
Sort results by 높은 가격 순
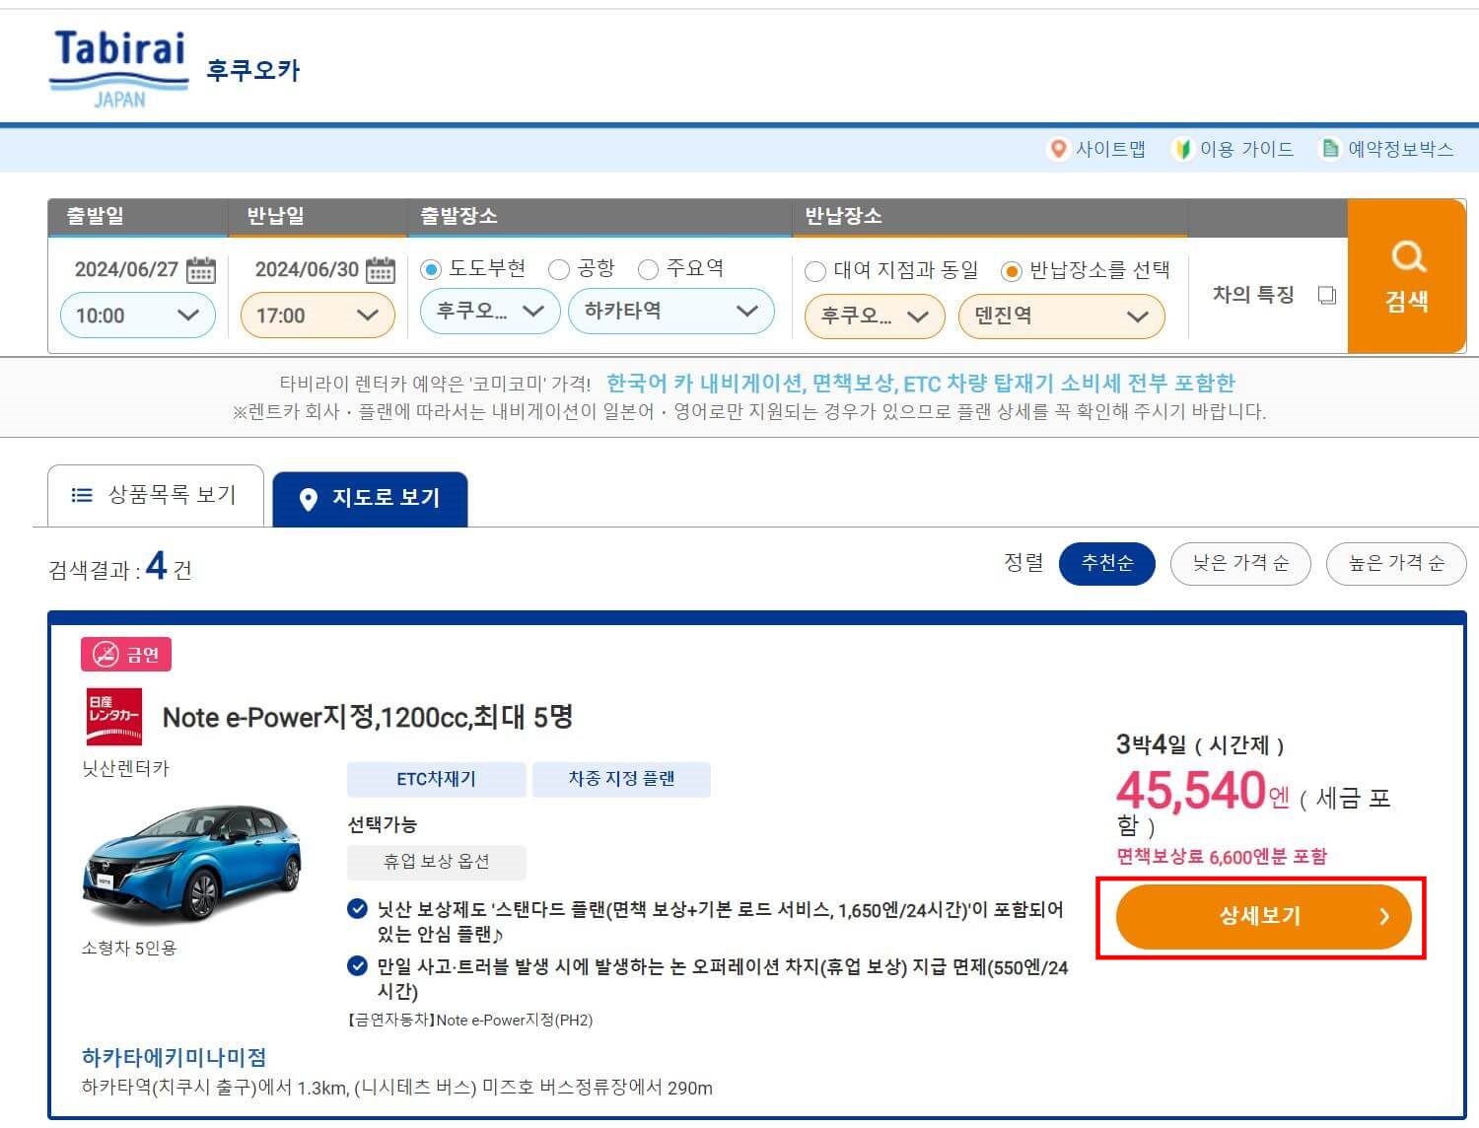click(x=1396, y=563)
